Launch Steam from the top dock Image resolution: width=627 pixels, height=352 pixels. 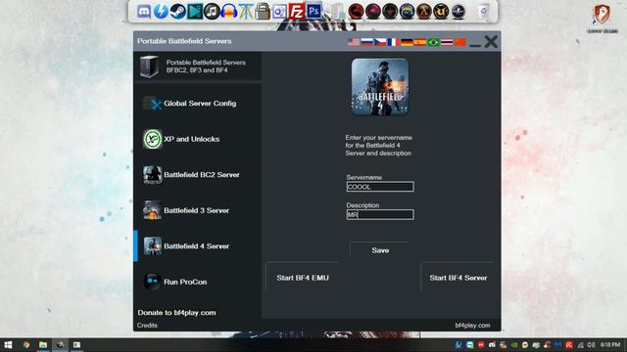click(x=178, y=11)
